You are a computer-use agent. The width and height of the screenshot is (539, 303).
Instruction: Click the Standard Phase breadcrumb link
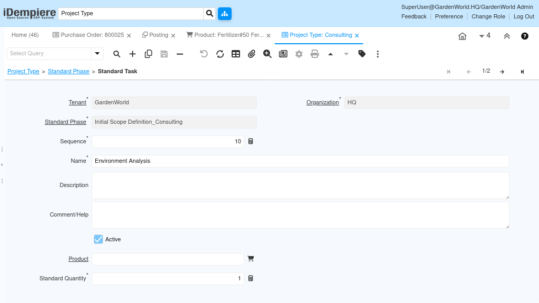(68, 71)
